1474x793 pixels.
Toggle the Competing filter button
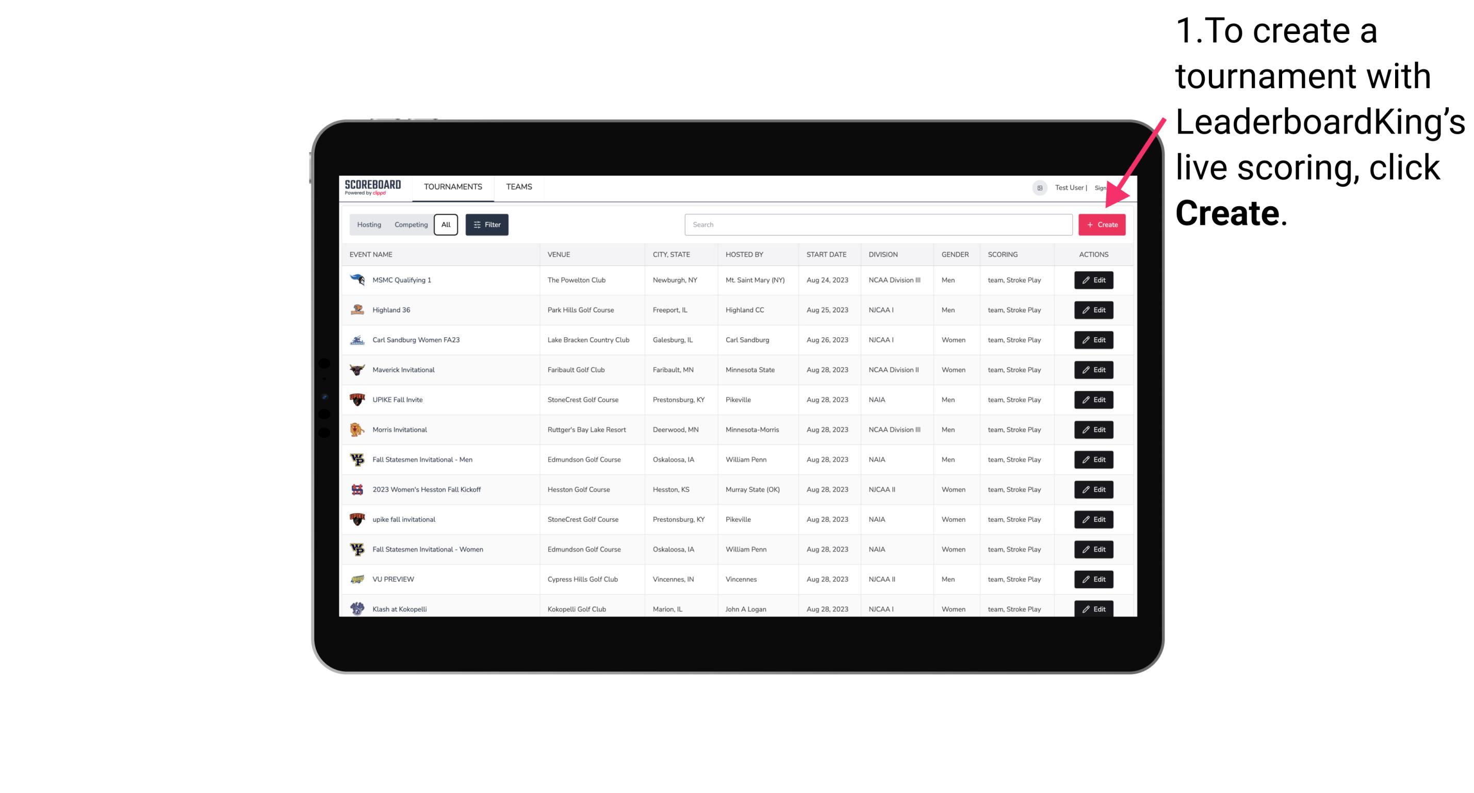point(410,225)
